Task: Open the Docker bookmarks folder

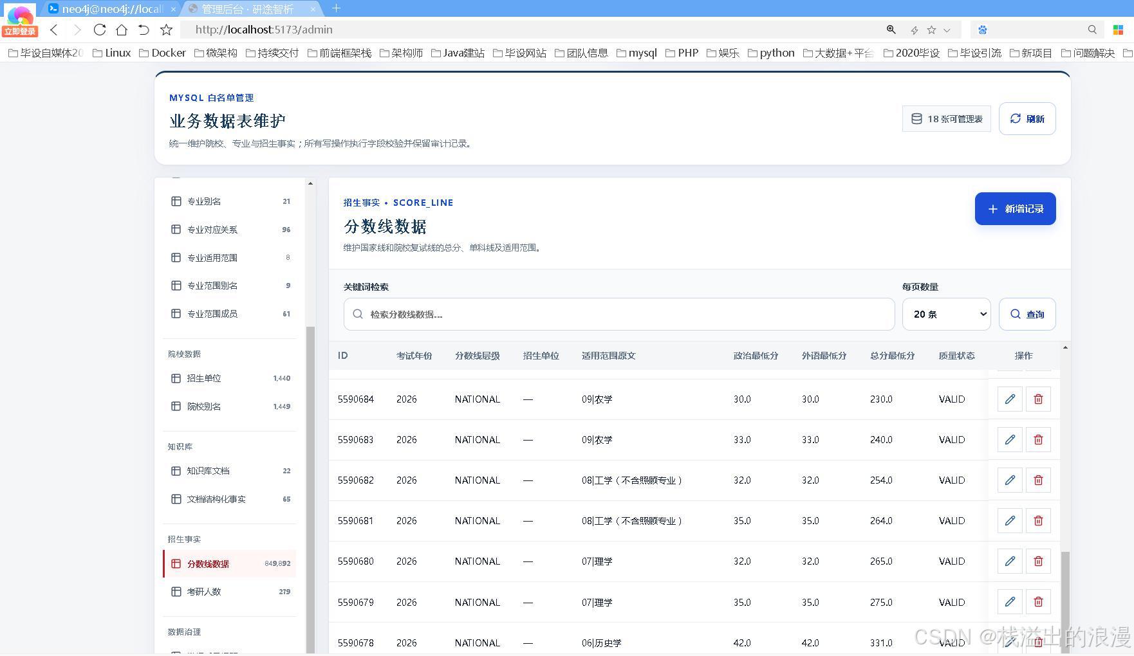Action: (163, 53)
